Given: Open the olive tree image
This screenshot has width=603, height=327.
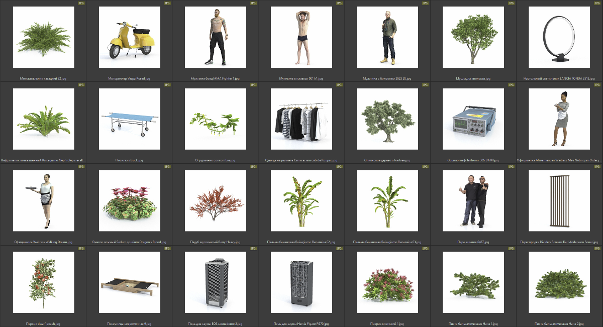Looking at the screenshot, I should tap(387, 119).
